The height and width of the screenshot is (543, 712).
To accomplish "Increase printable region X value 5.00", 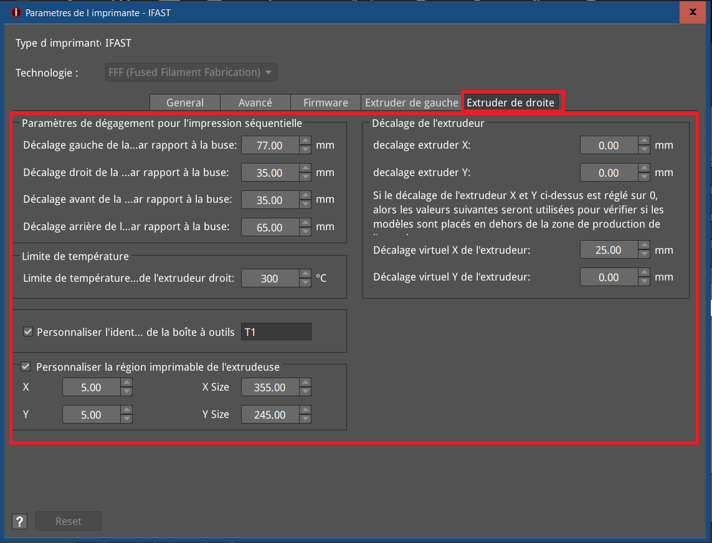I will [x=126, y=383].
